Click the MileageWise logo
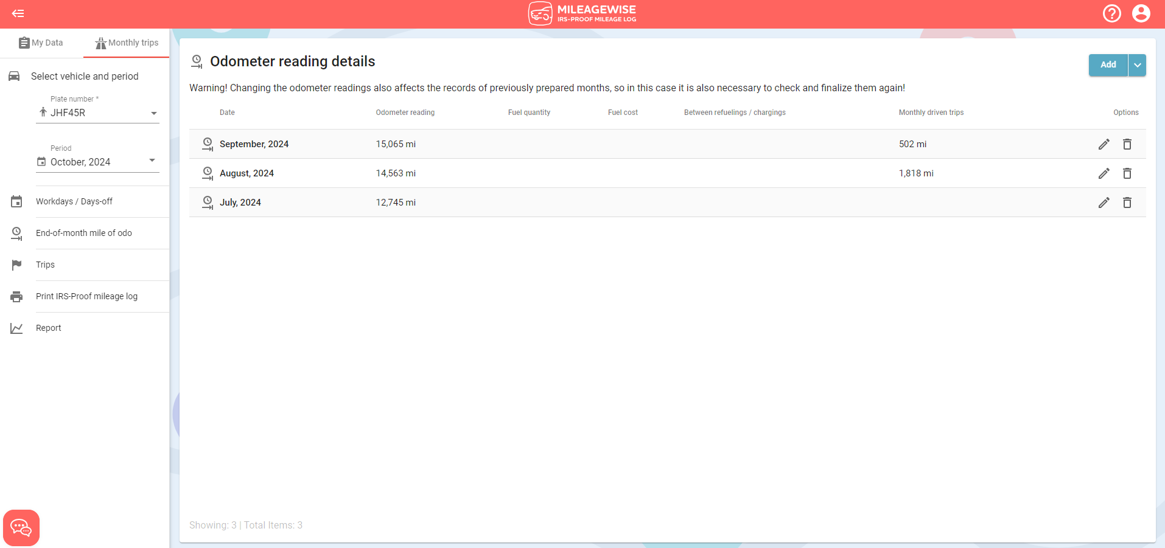The width and height of the screenshot is (1165, 548). point(582,13)
